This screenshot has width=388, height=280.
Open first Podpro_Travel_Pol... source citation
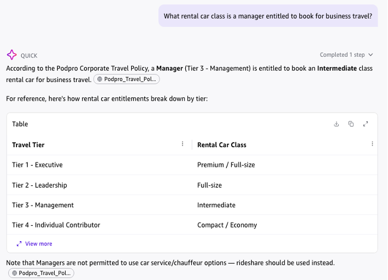[x=126, y=79]
